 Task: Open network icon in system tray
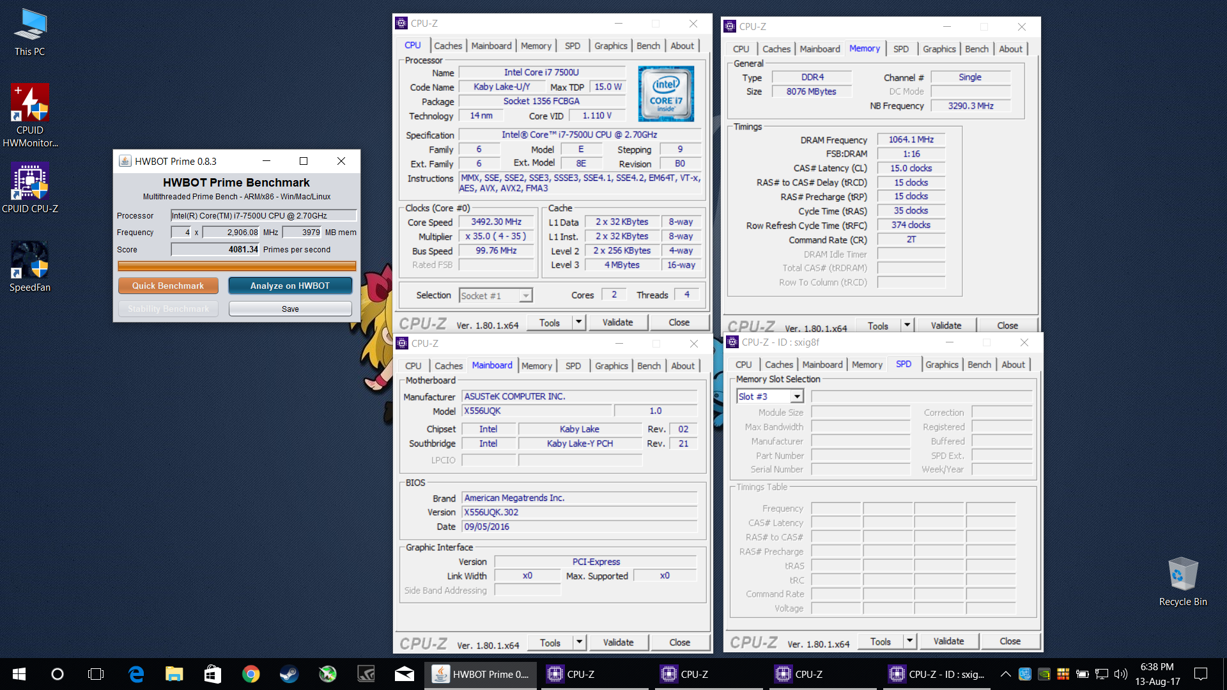1101,674
